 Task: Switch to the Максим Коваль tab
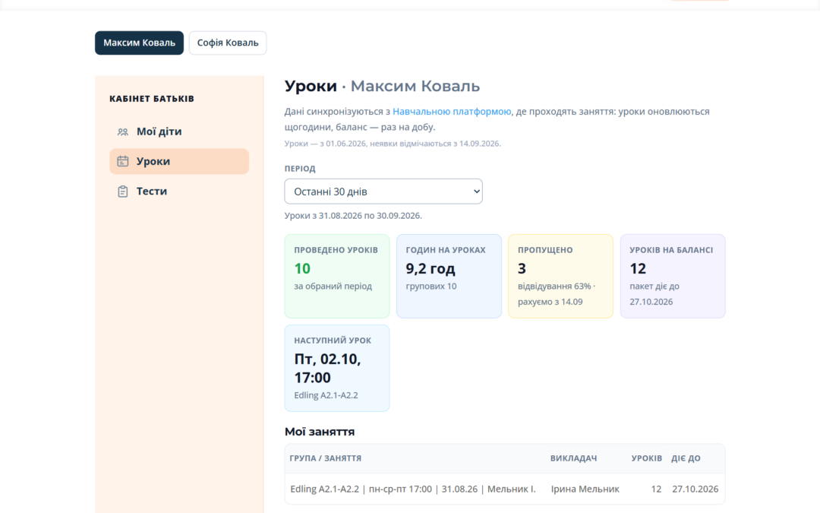(139, 43)
